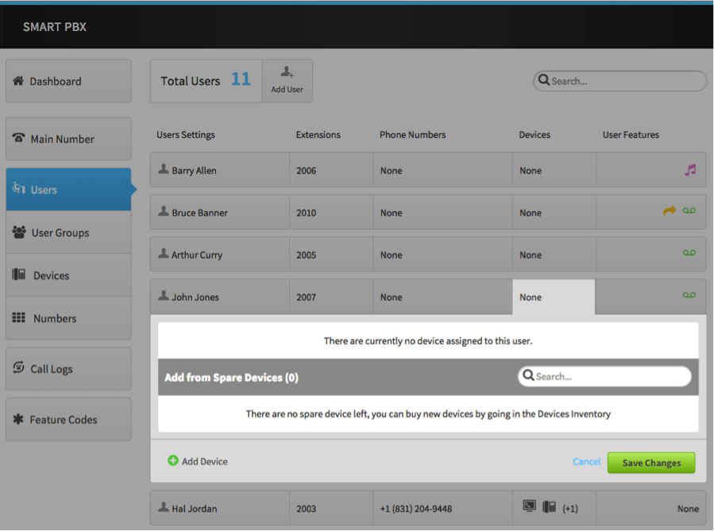Screen dimensions: 714x531
Task: Open Barry Allen's user settings
Action: coord(219,170)
